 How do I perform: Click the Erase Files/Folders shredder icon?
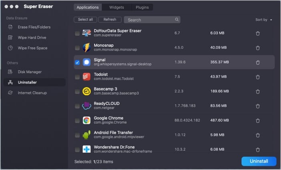click(x=10, y=27)
